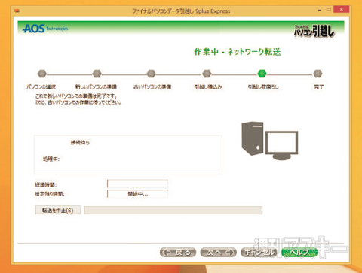Click the 処理中: label
Screen dimensions: 362x273
(51, 159)
